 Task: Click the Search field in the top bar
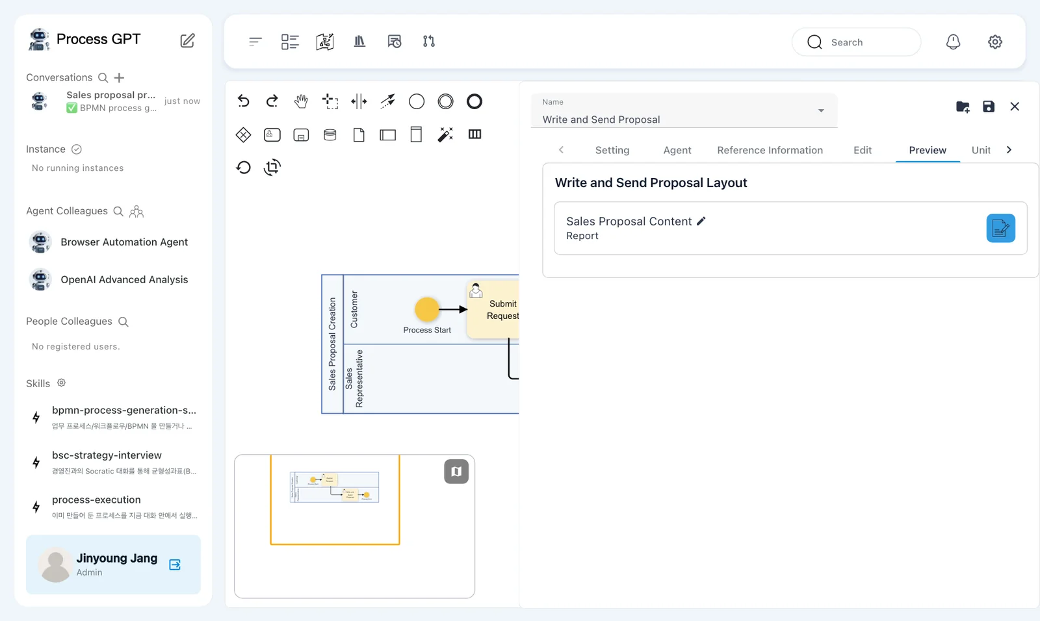pyautogui.click(x=856, y=42)
